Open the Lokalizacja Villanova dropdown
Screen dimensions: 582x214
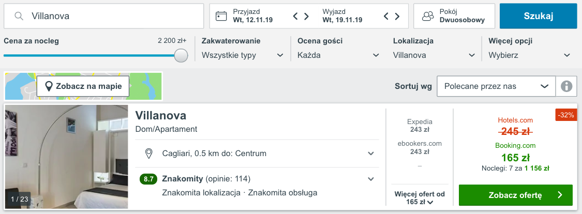434,56
